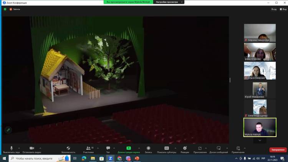Viewport: 288px width, 162px height.
Task: Click the red Завершение end button
Action: coord(278,149)
